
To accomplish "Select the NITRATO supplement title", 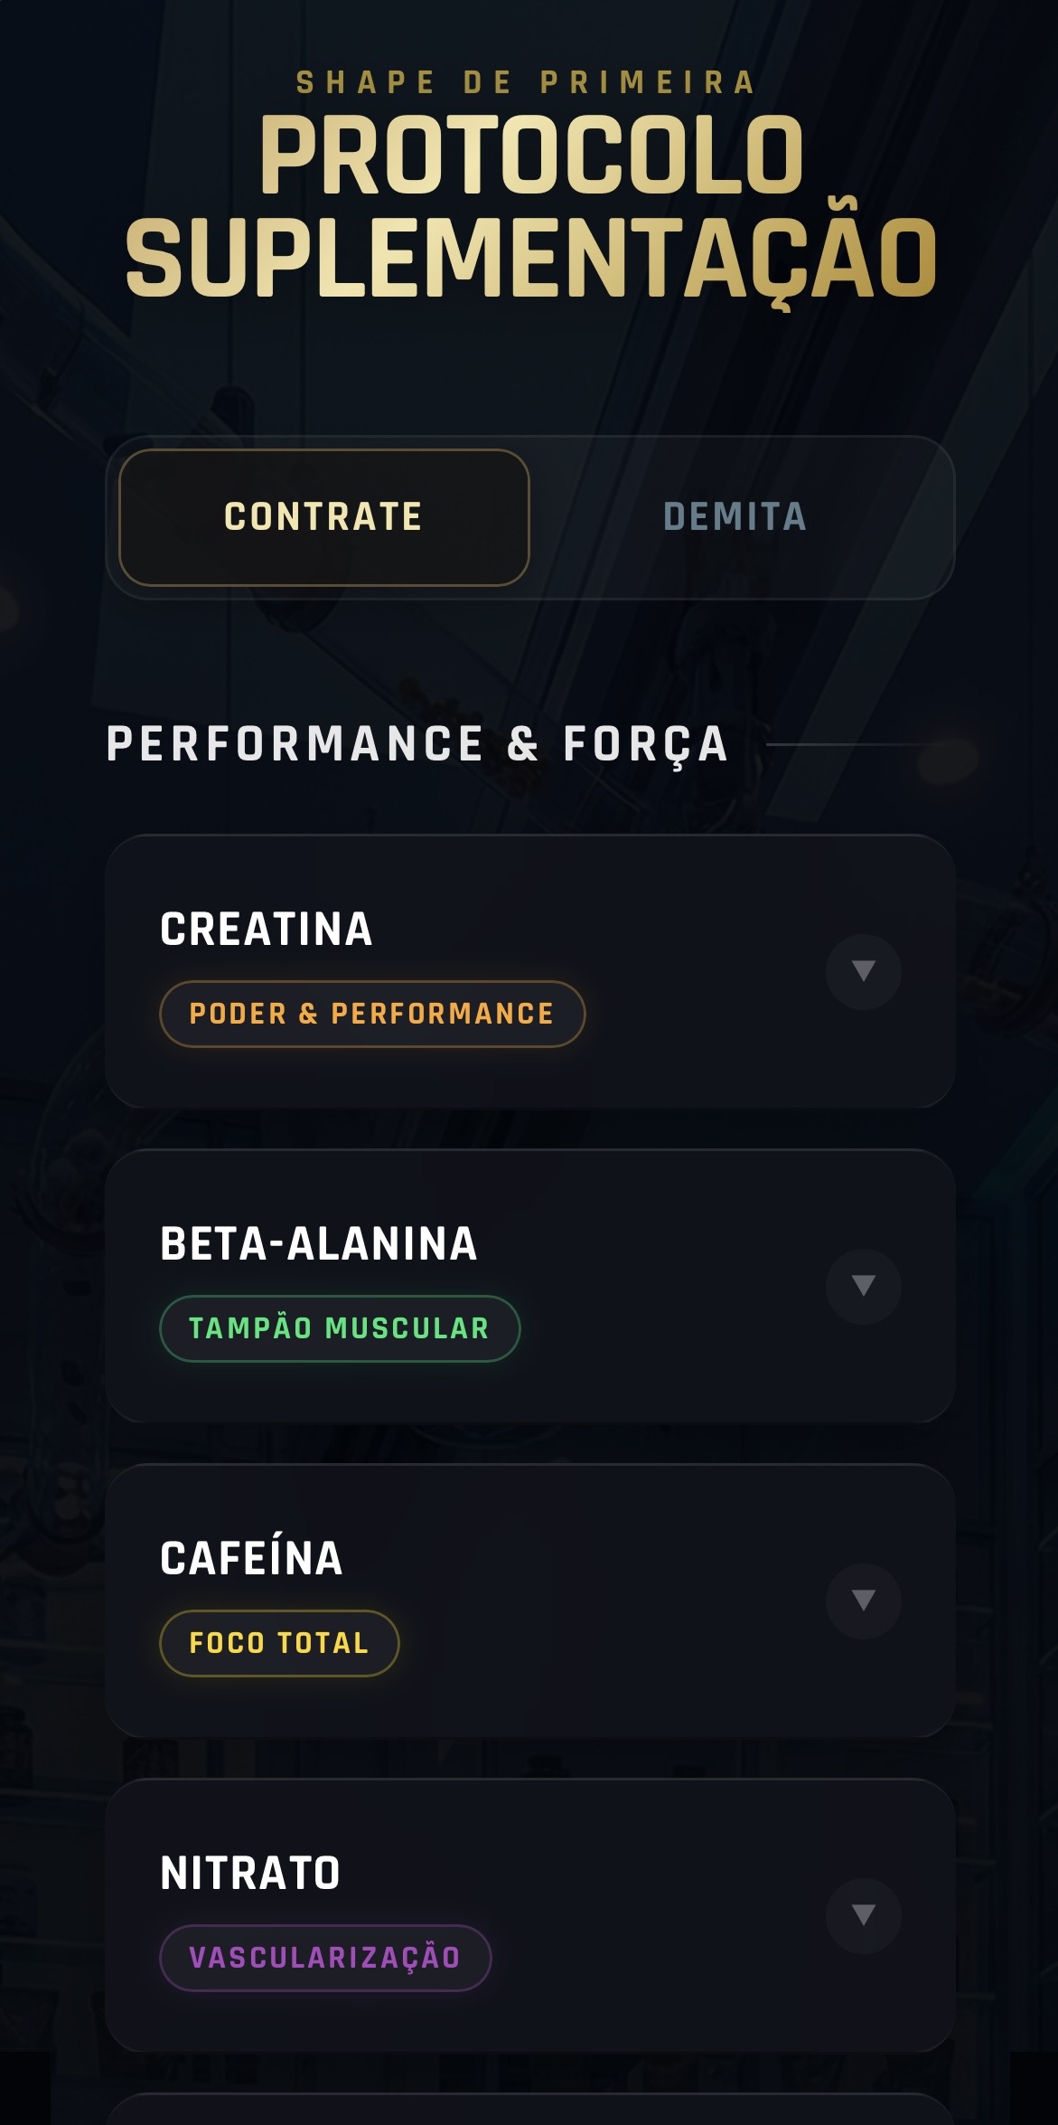I will (x=250, y=1873).
